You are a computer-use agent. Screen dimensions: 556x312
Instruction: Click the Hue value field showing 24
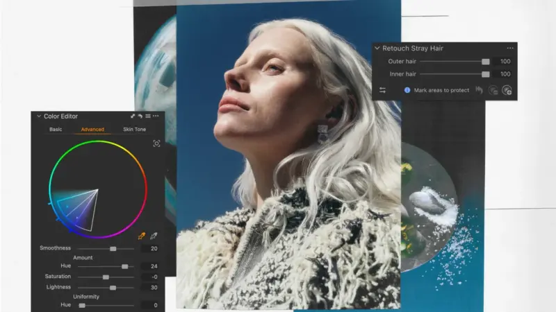point(149,266)
